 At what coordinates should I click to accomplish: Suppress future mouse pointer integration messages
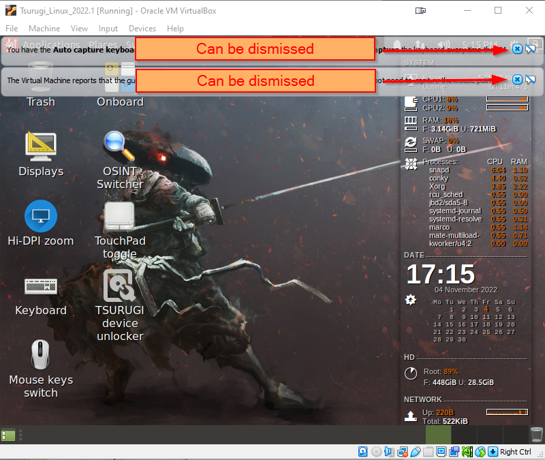pyautogui.click(x=530, y=80)
